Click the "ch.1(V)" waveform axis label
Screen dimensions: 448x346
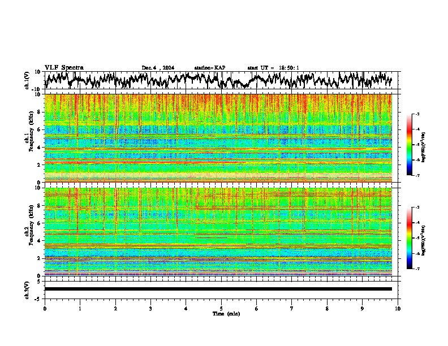click(x=27, y=80)
